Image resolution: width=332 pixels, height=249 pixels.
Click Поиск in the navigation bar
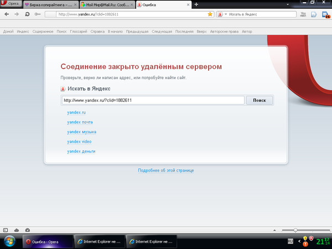point(61,32)
